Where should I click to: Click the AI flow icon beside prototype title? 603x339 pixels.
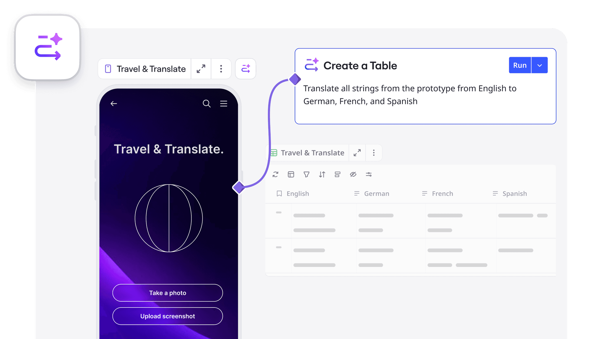coord(246,69)
